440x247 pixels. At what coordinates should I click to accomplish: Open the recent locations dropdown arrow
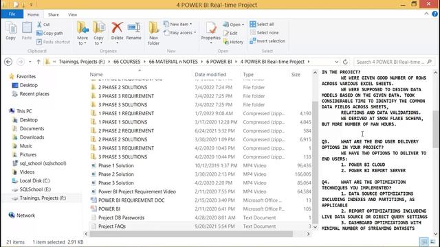click(x=30, y=62)
